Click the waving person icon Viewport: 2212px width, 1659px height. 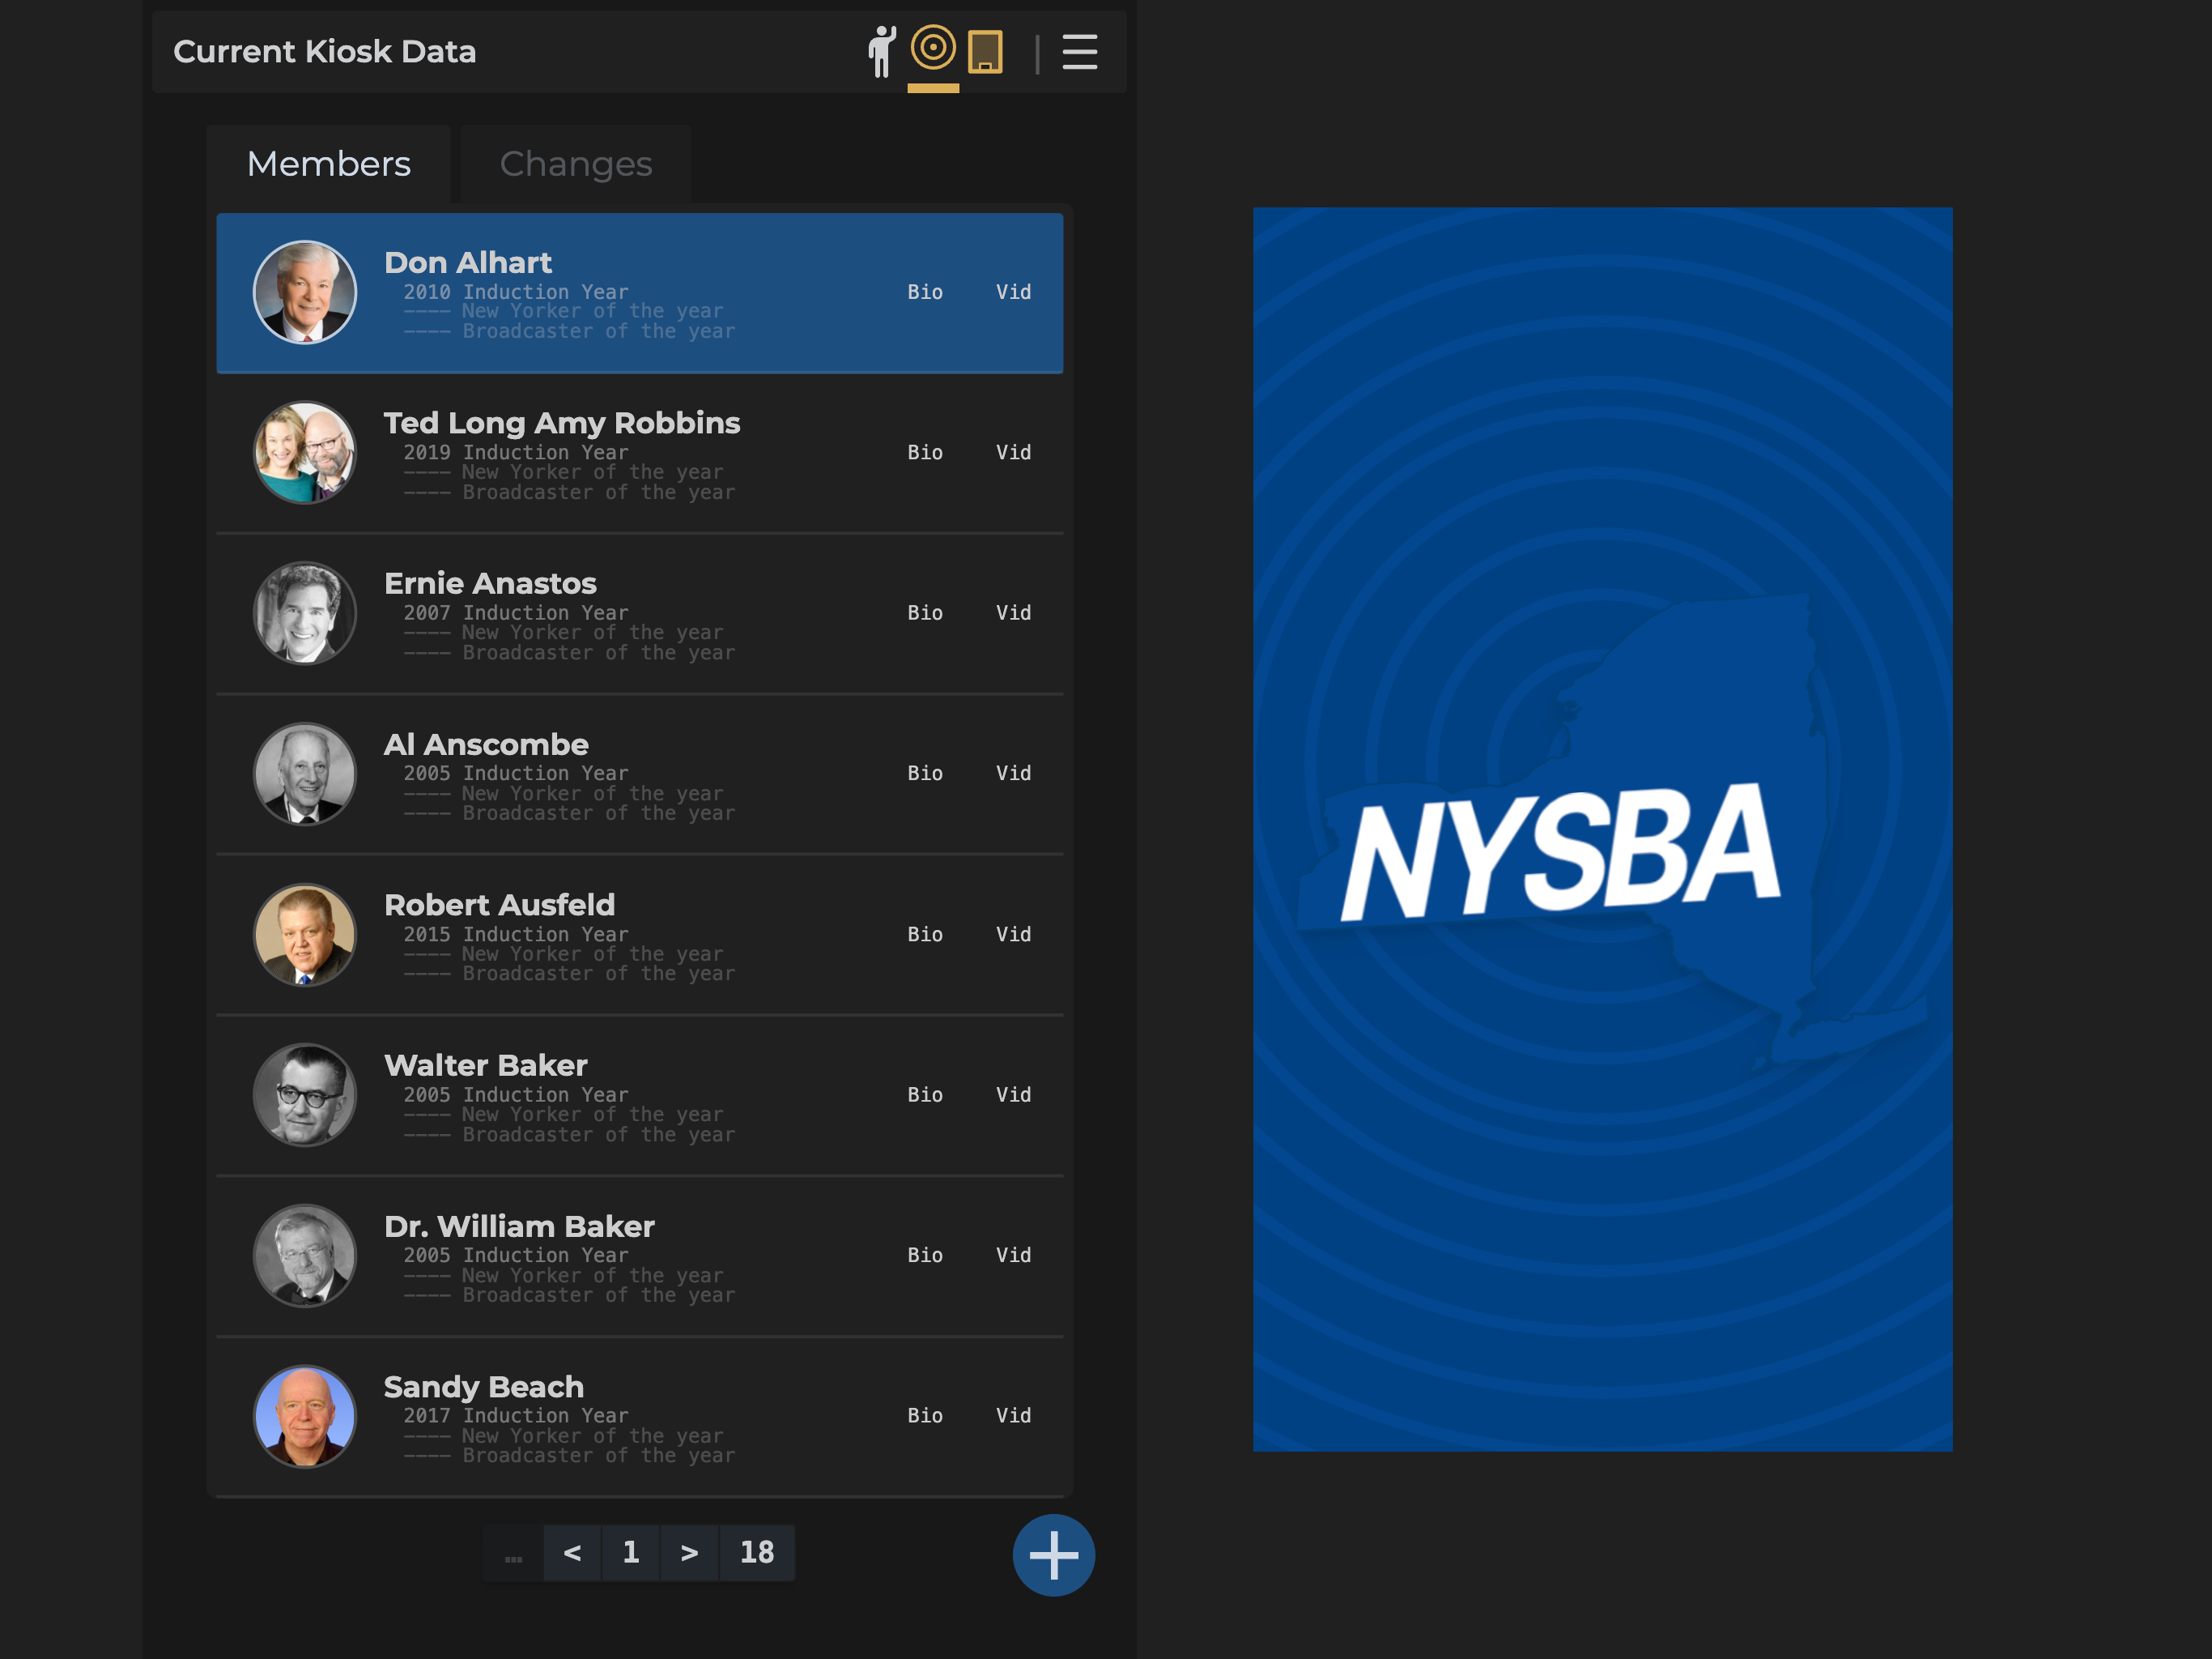pos(881,52)
